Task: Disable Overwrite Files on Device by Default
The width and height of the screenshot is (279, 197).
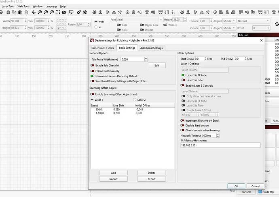Action: coord(92,76)
